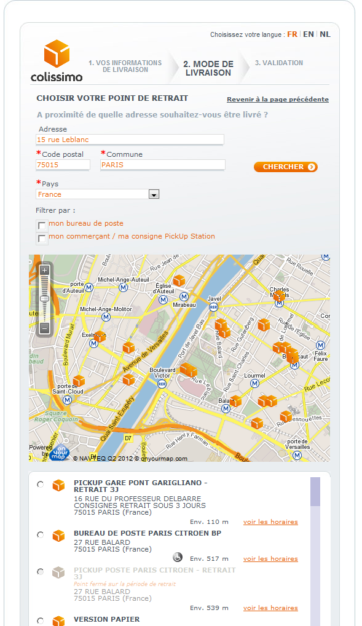This screenshot has height=626, width=362.
Task: Click Boulevard Victor RER station icon
Action: pos(162,384)
